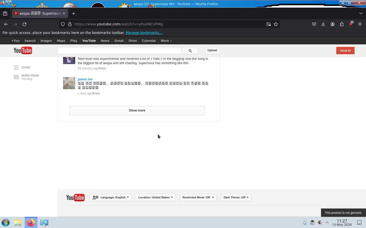Select YouTube in the Google bar
The image size is (366, 228).
click(x=89, y=41)
